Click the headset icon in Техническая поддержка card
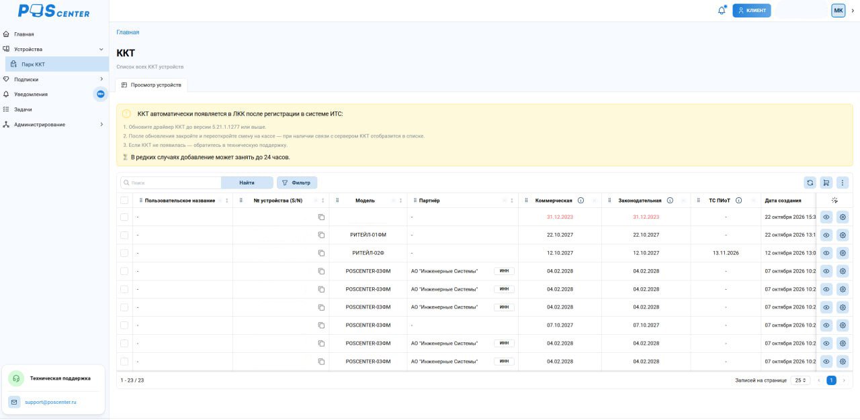This screenshot has width=860, height=420. click(15, 378)
